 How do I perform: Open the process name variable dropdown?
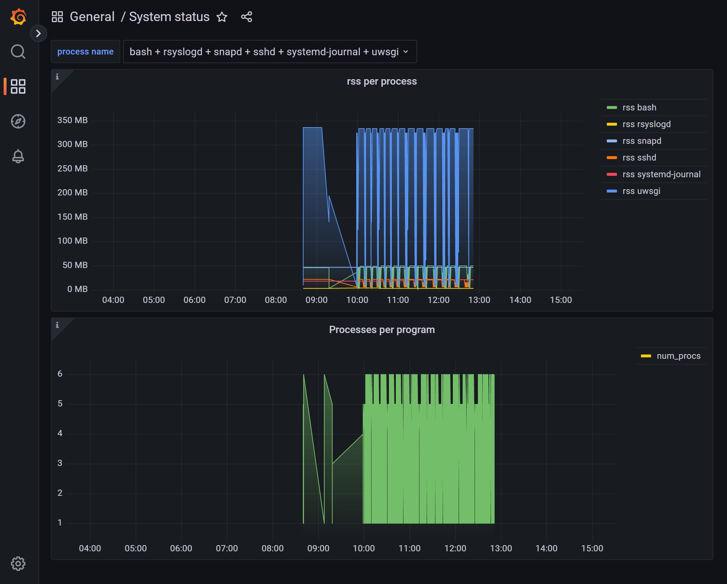(269, 52)
